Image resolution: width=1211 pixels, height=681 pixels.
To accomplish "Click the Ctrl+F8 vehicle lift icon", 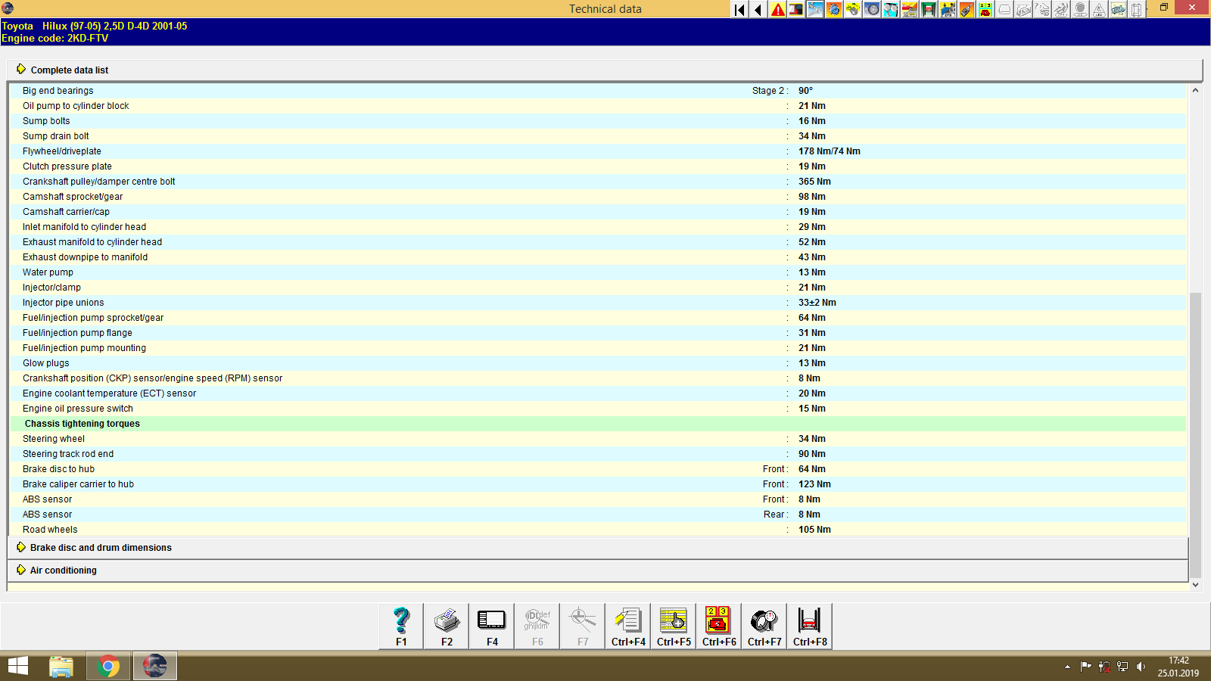I will [x=809, y=625].
